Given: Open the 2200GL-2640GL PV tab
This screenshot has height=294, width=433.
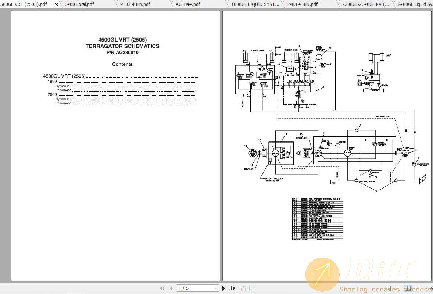Looking at the screenshot, I should 366,4.
